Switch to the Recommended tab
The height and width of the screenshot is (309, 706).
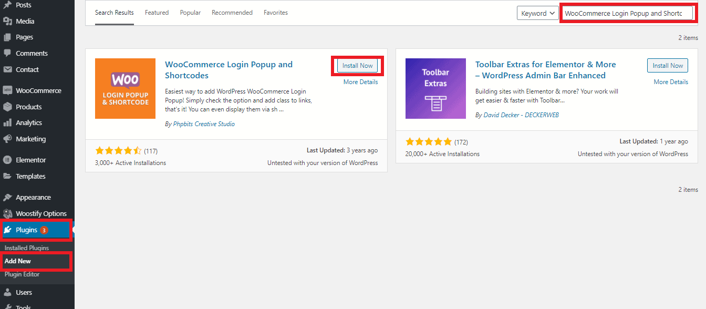(232, 13)
